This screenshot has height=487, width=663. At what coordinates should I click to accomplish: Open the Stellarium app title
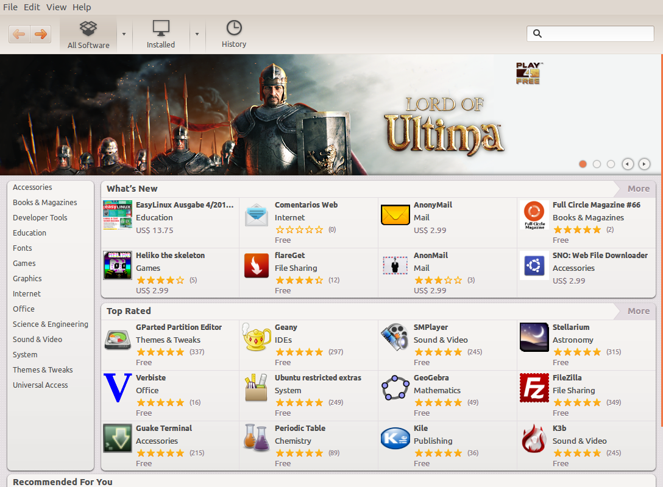571,328
